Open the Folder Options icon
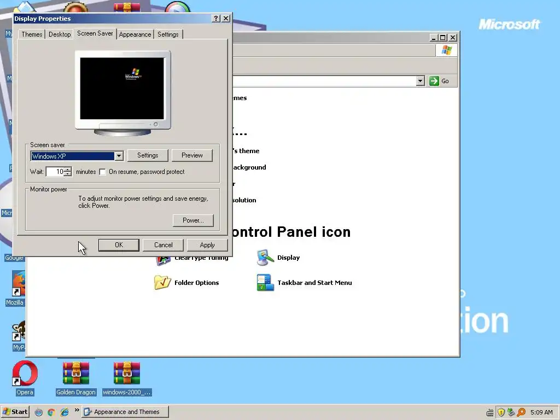The height and width of the screenshot is (420, 560). coord(162,283)
